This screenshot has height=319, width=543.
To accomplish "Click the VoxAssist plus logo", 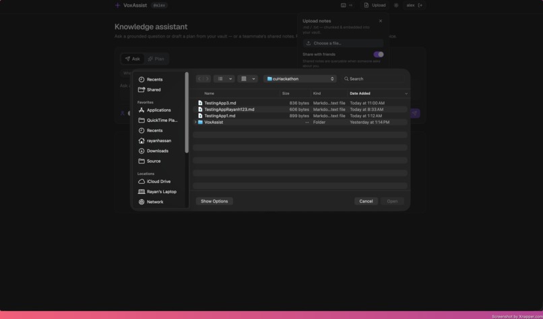I will [x=118, y=5].
